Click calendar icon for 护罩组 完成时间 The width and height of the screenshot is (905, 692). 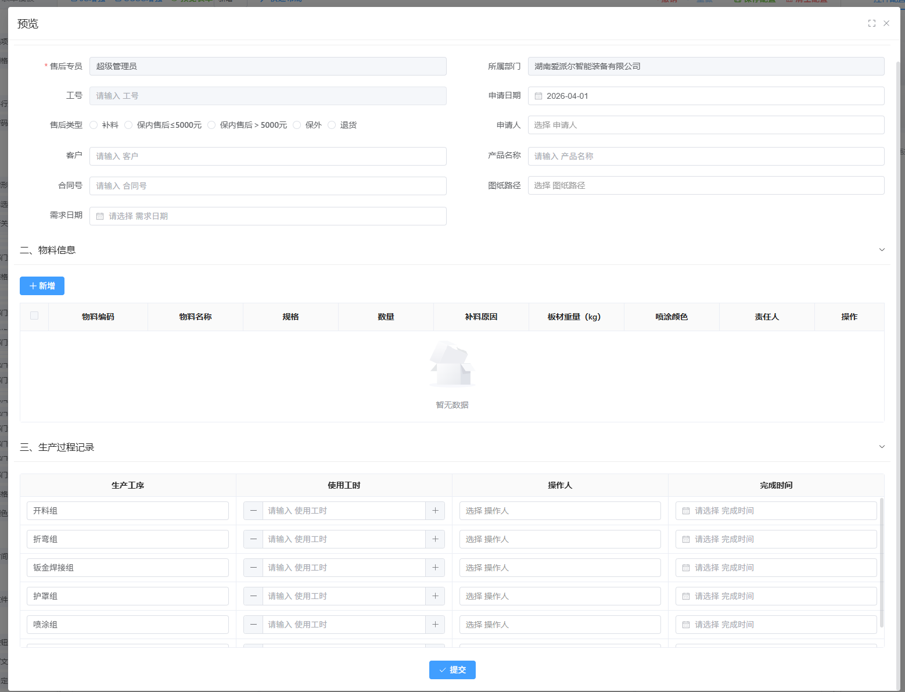click(686, 596)
